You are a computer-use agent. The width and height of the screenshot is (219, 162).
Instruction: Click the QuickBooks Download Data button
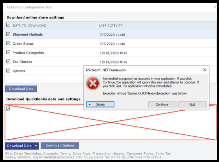[19, 146]
